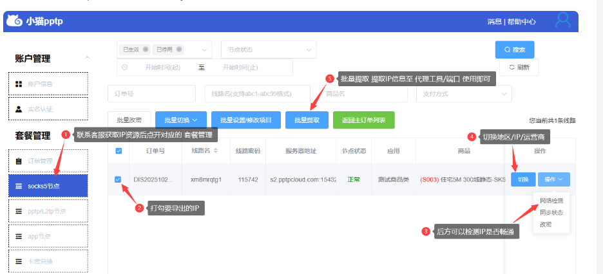The height and width of the screenshot is (274, 603).
Task: Open 订单管理 in the sidebar
Action: (48, 161)
